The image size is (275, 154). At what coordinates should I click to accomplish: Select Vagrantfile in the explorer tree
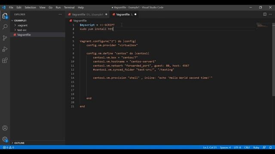pyautogui.click(x=37, y=35)
